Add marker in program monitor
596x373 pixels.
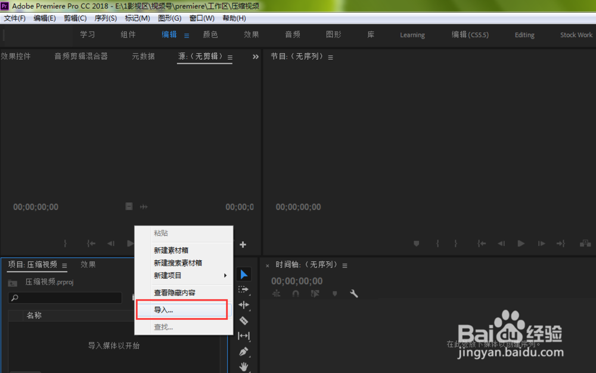(416, 243)
